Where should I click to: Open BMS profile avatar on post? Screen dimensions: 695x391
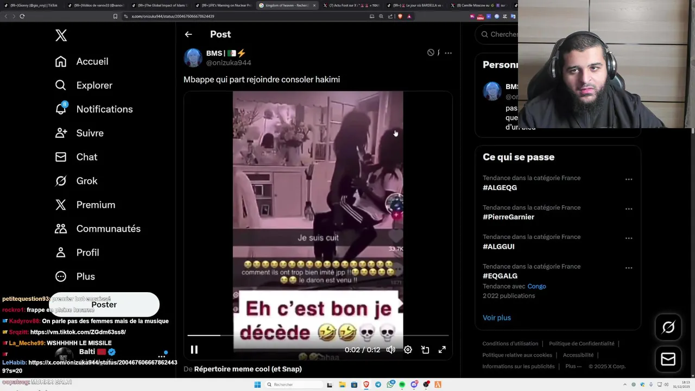(193, 58)
